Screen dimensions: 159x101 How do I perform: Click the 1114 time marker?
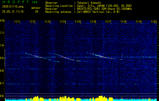point(63,22)
